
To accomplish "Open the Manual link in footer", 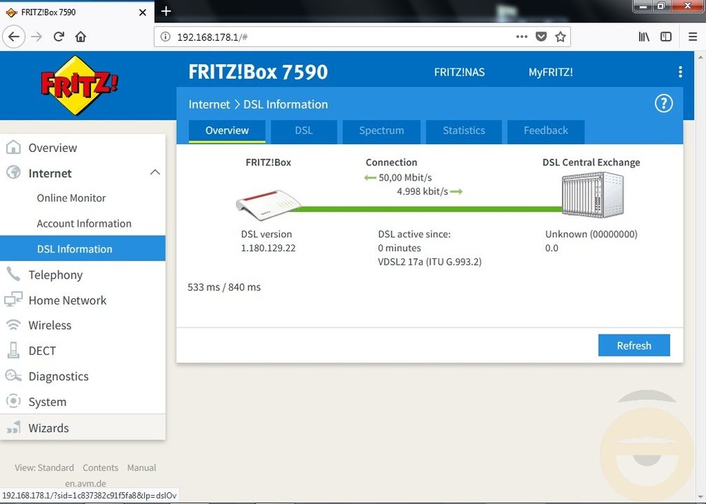I will click(141, 468).
